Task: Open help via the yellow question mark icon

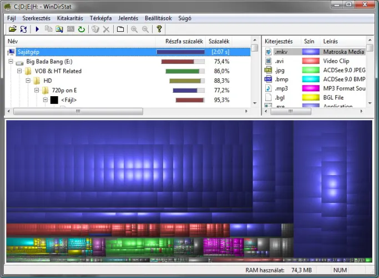Action: click(x=159, y=29)
